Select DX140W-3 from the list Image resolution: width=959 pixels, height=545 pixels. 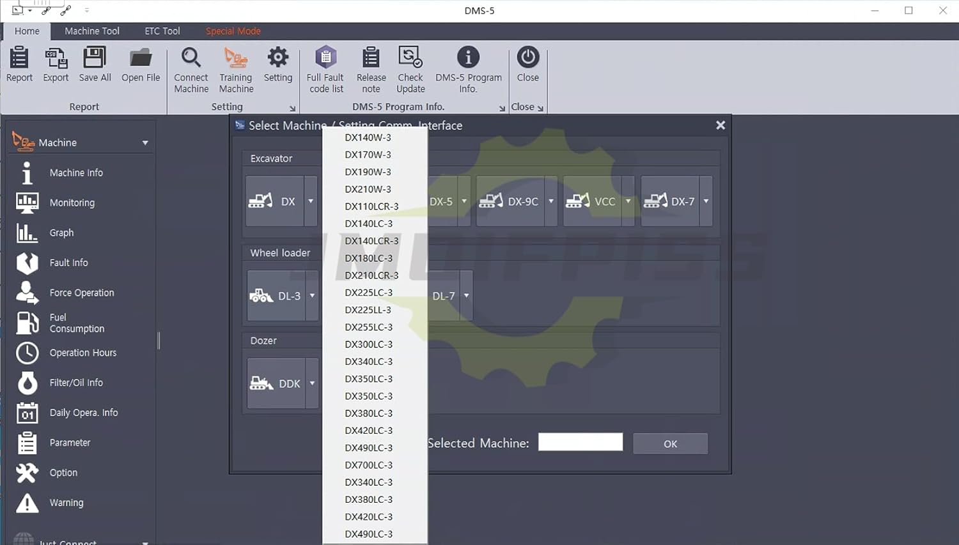(375, 137)
